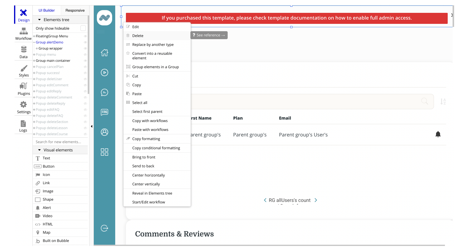Add an Icon visual element
The image size is (470, 249).
click(x=60, y=175)
